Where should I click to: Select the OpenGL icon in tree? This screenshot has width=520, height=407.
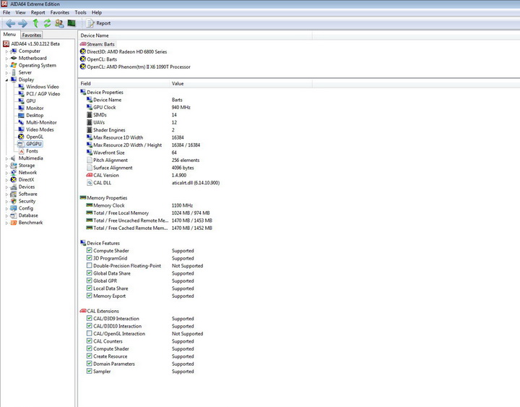[x=21, y=137]
